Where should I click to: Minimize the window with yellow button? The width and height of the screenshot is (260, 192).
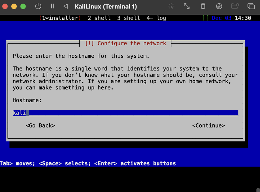pyautogui.click(x=14, y=7)
